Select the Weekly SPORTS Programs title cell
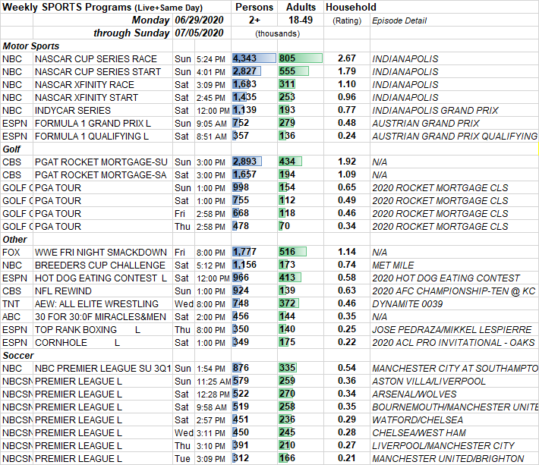 102,7
